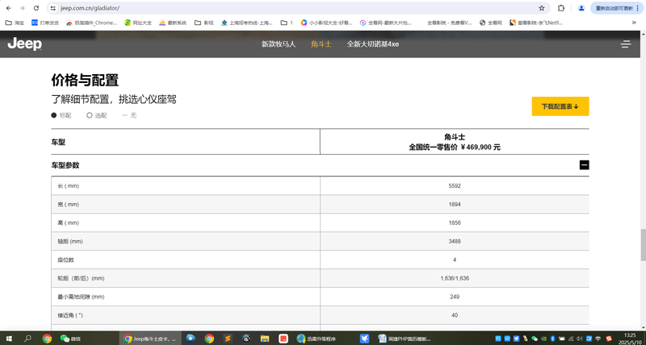The width and height of the screenshot is (646, 345).
Task: Open the 影视 bookmark folder
Action: (204, 23)
